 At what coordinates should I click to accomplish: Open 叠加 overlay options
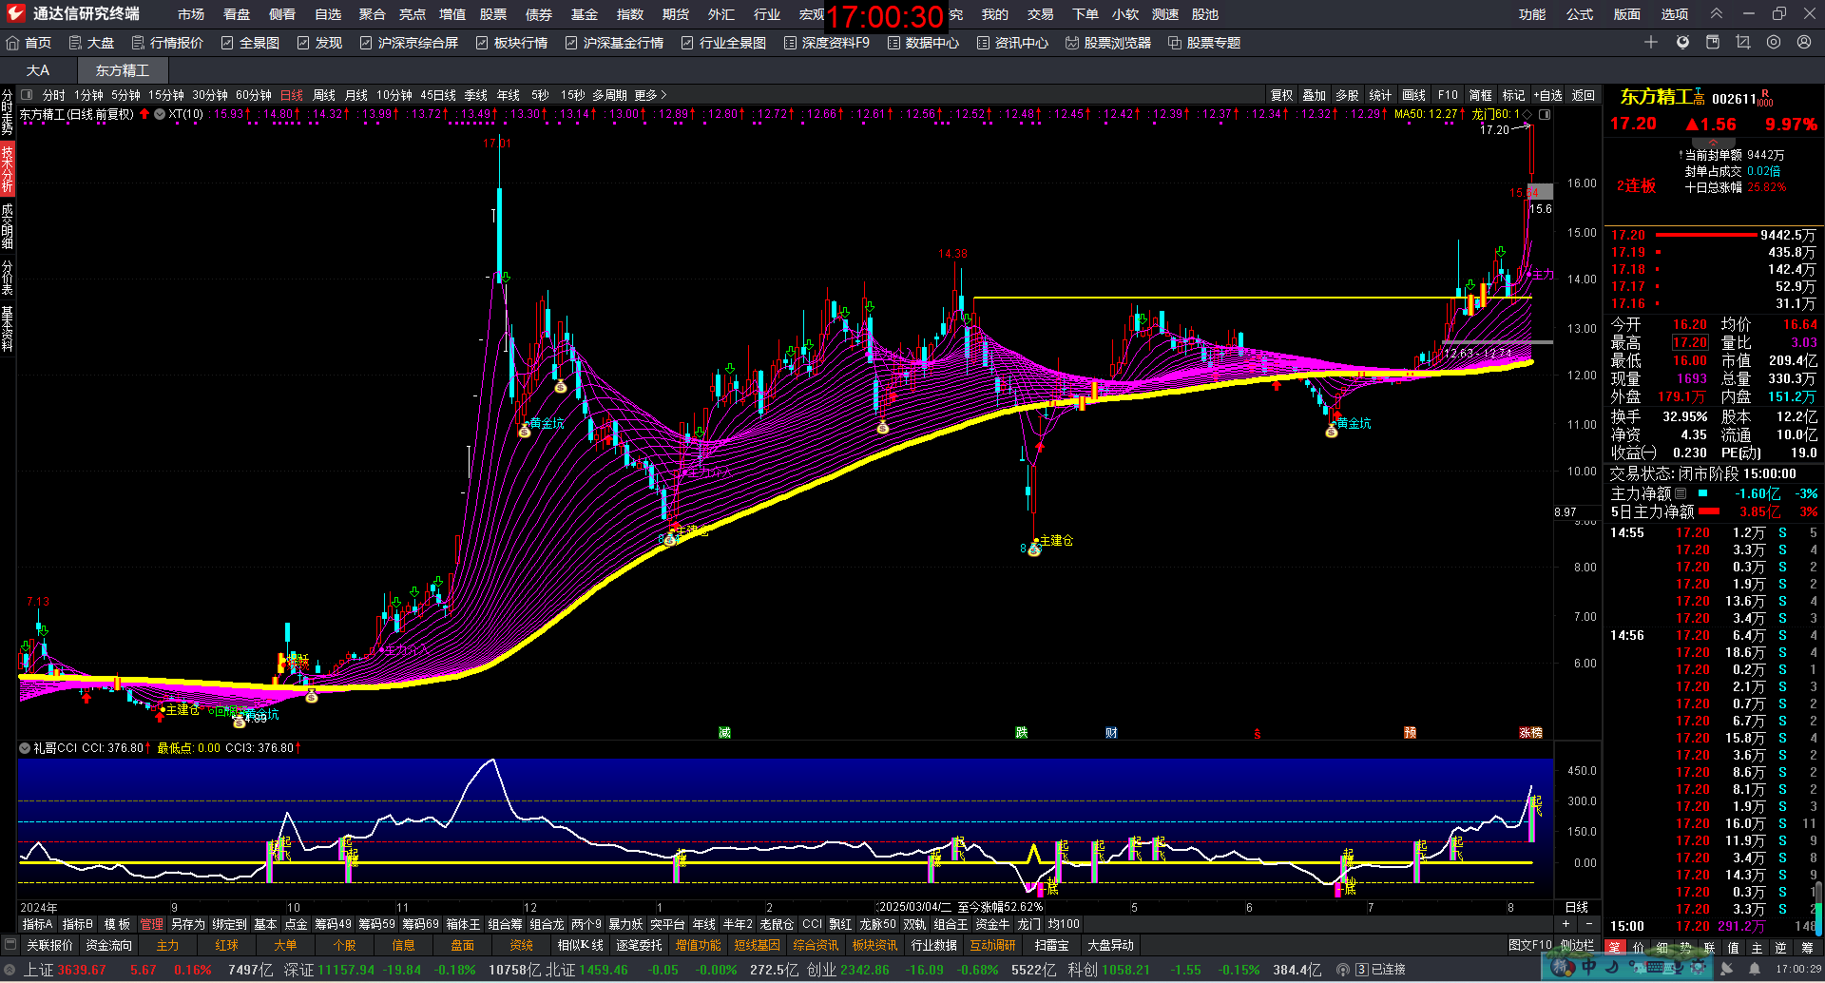(x=1314, y=95)
